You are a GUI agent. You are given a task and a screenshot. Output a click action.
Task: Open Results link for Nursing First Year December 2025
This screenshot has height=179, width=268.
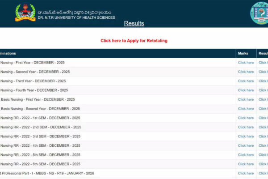(263, 63)
